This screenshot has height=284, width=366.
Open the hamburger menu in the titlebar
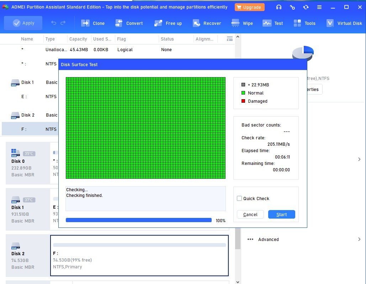coord(319,7)
